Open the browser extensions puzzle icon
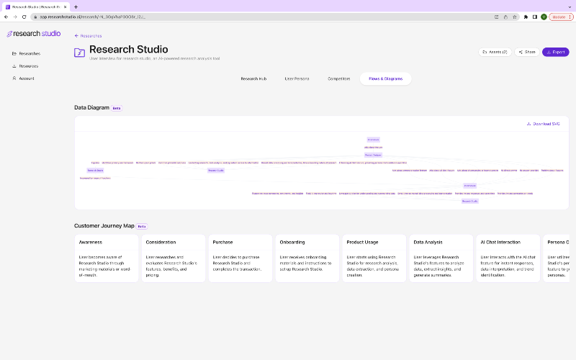Viewport: 576px width, 360px height. click(x=526, y=17)
